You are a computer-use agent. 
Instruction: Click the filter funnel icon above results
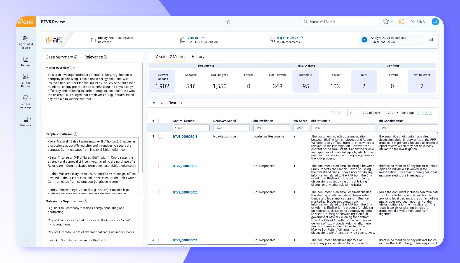point(333,113)
